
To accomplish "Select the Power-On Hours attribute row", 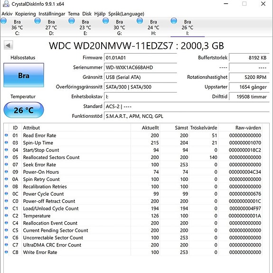I will pos(133,172).
